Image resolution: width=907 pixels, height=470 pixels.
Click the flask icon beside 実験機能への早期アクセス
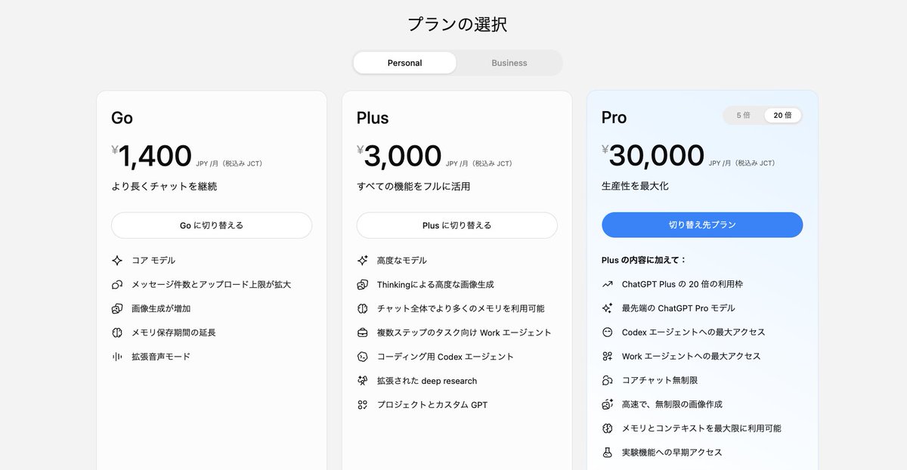point(607,453)
